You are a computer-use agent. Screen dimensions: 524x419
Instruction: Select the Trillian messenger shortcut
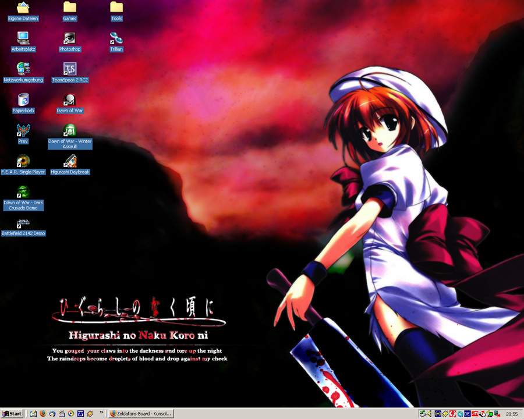(116, 42)
